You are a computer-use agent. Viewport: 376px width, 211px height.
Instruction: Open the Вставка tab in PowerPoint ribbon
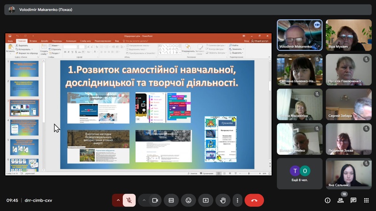(x=33, y=41)
